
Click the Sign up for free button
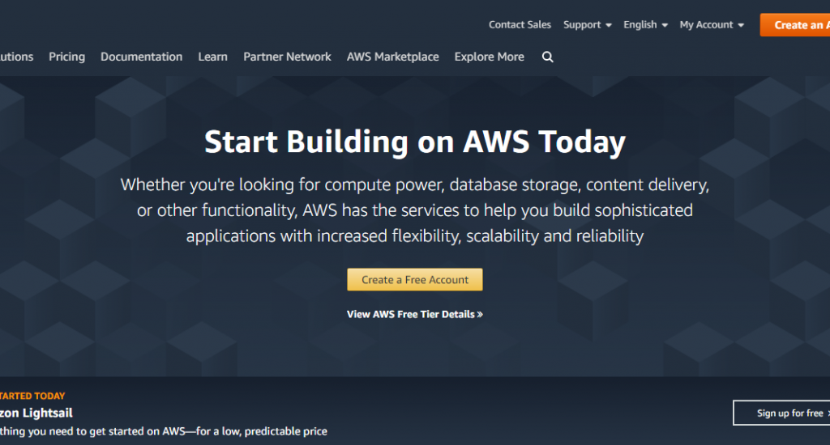point(782,413)
